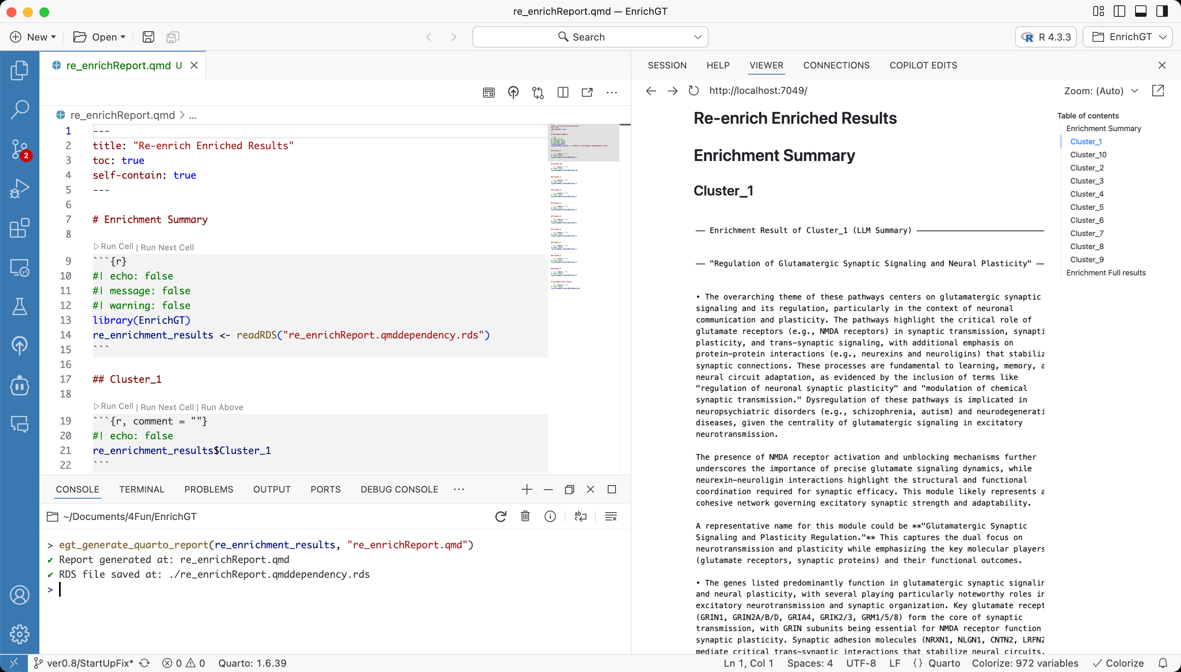The width and height of the screenshot is (1181, 672).
Task: Open Run and Debug view
Action: (19, 188)
